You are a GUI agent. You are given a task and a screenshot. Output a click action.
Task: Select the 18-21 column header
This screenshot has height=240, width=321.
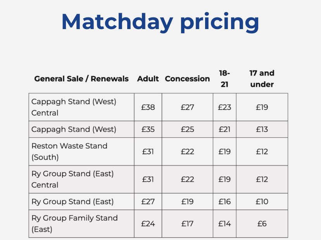tap(224, 79)
